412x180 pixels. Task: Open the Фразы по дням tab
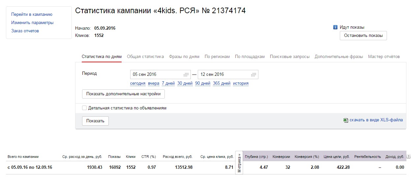click(184, 57)
